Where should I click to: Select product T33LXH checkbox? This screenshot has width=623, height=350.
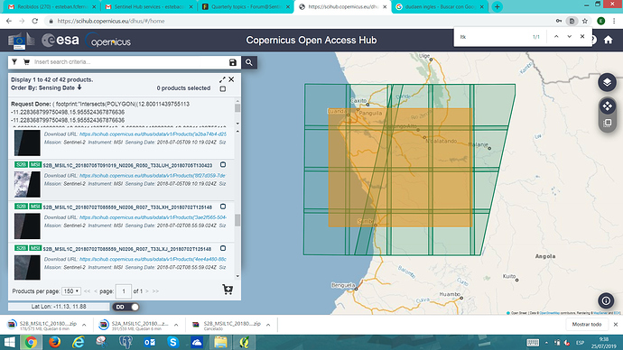point(223,207)
